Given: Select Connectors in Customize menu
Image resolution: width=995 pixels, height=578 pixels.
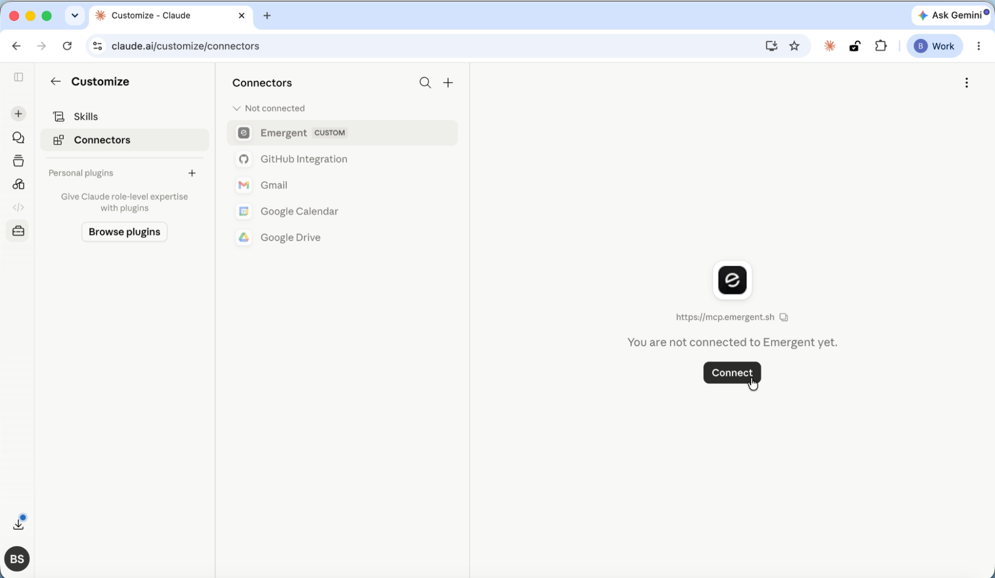Looking at the screenshot, I should 124,140.
